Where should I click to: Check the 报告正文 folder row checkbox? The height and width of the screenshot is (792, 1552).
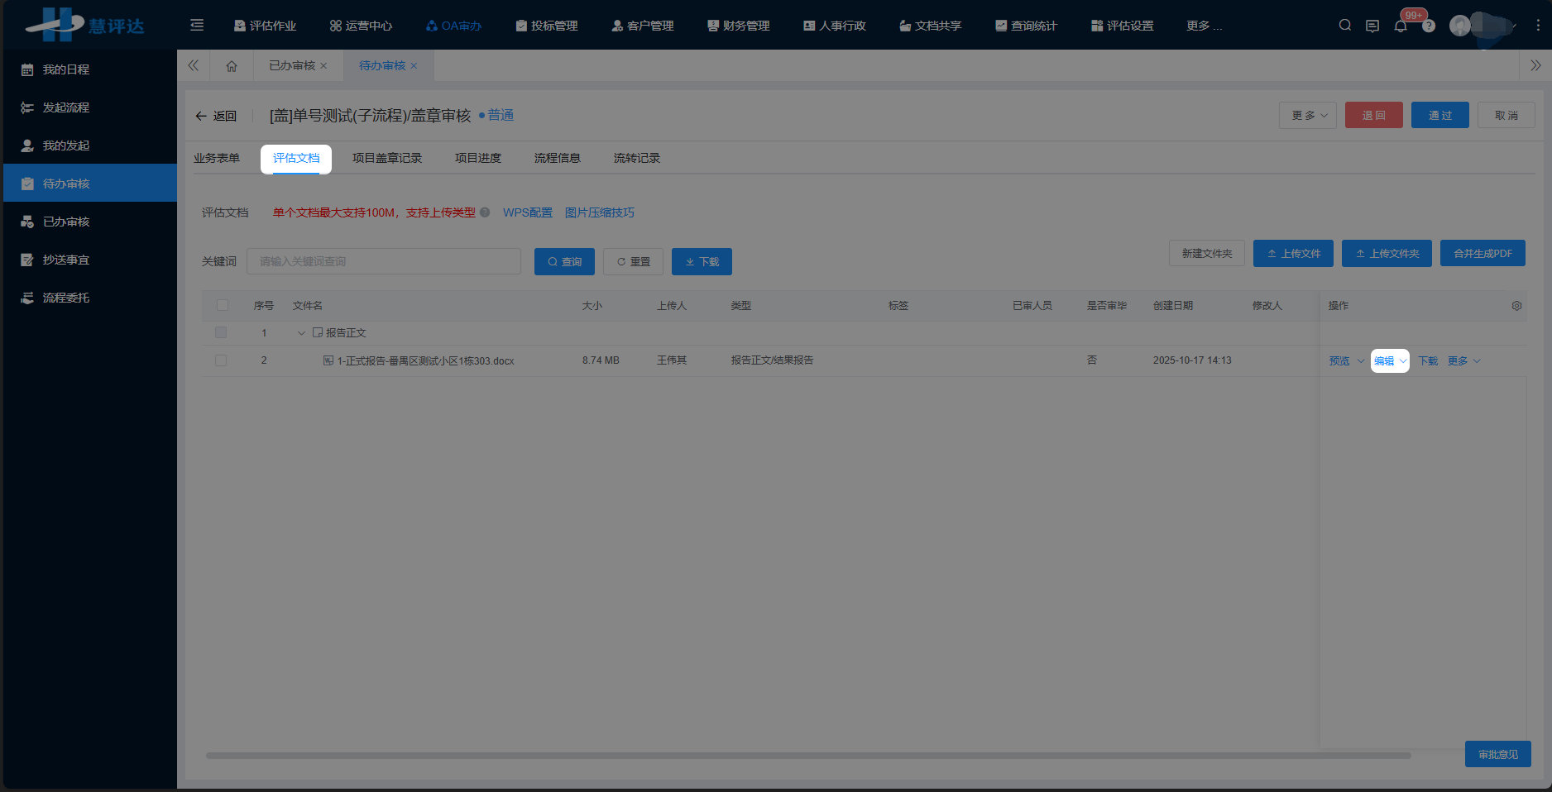pos(221,332)
